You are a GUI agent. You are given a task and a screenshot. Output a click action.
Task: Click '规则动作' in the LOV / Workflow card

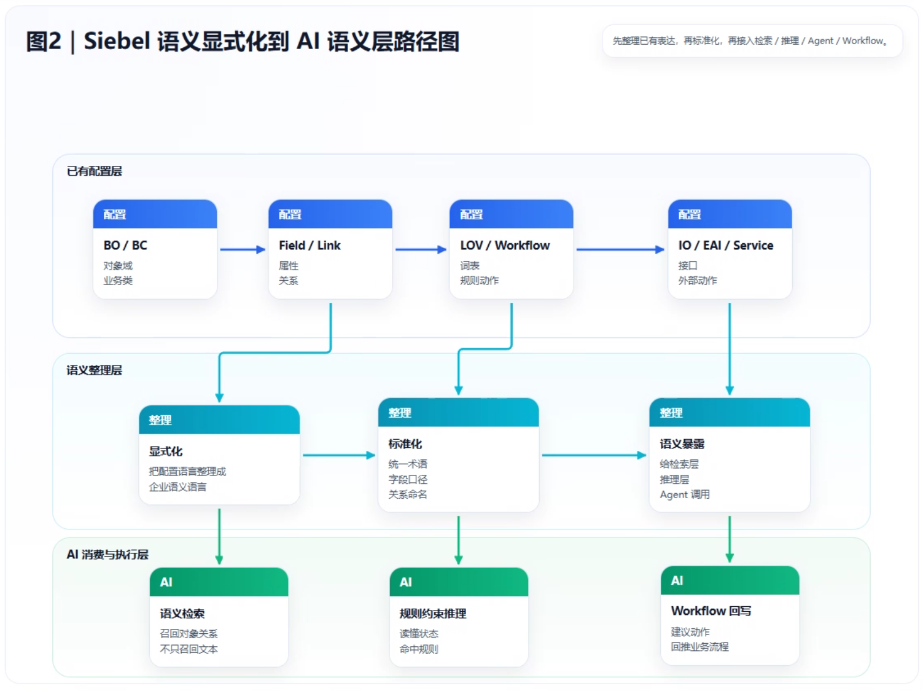(480, 280)
